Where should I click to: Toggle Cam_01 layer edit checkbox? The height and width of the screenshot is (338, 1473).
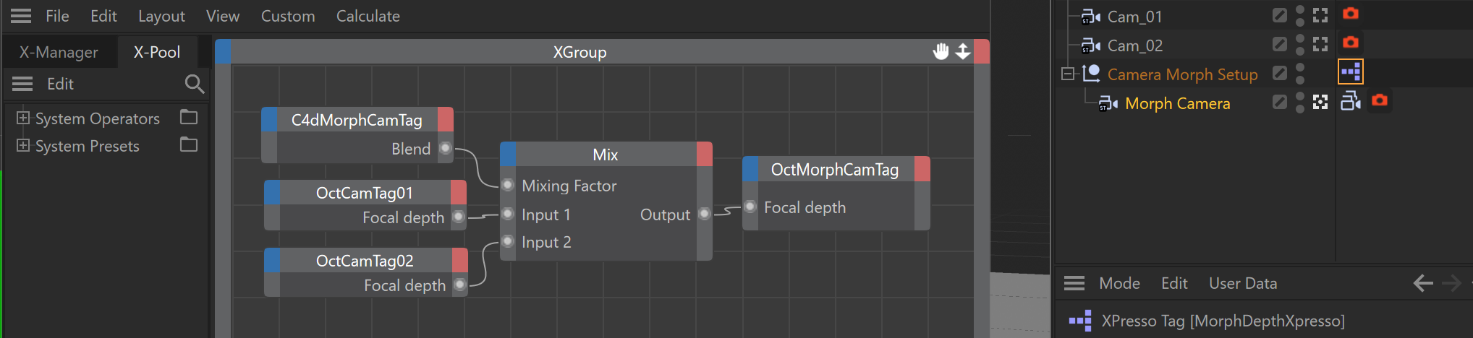1279,15
